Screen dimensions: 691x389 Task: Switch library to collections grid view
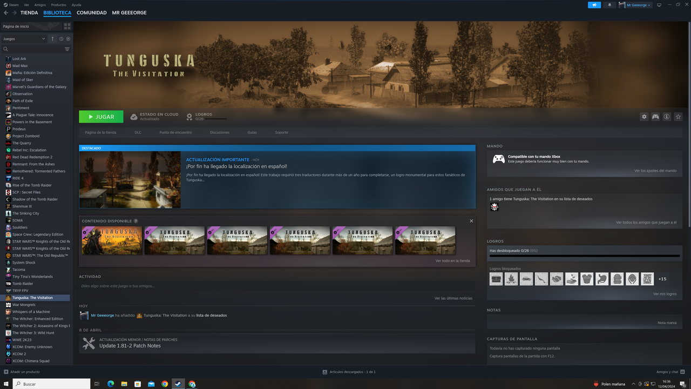[x=67, y=26]
